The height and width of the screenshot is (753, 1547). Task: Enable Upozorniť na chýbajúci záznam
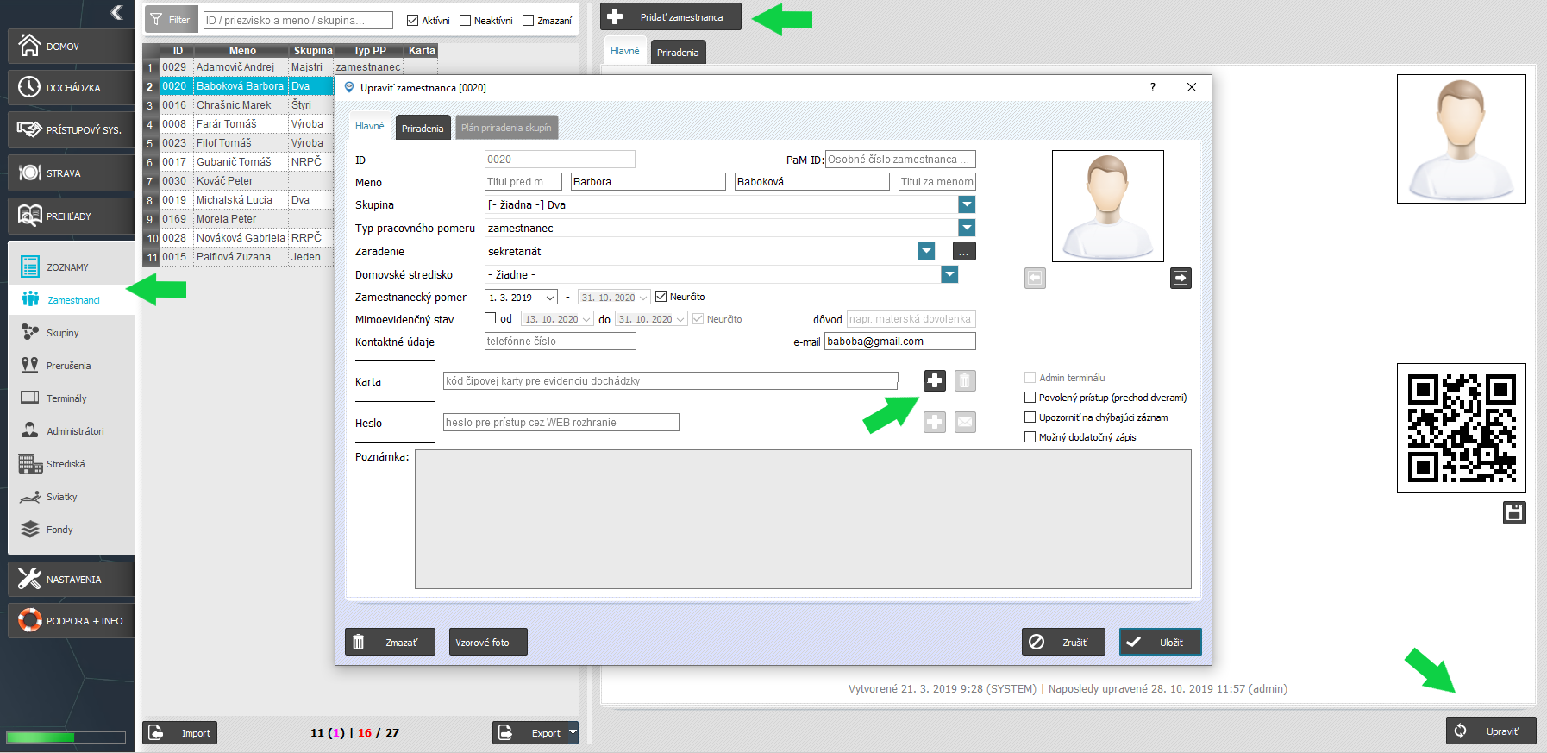click(1030, 417)
